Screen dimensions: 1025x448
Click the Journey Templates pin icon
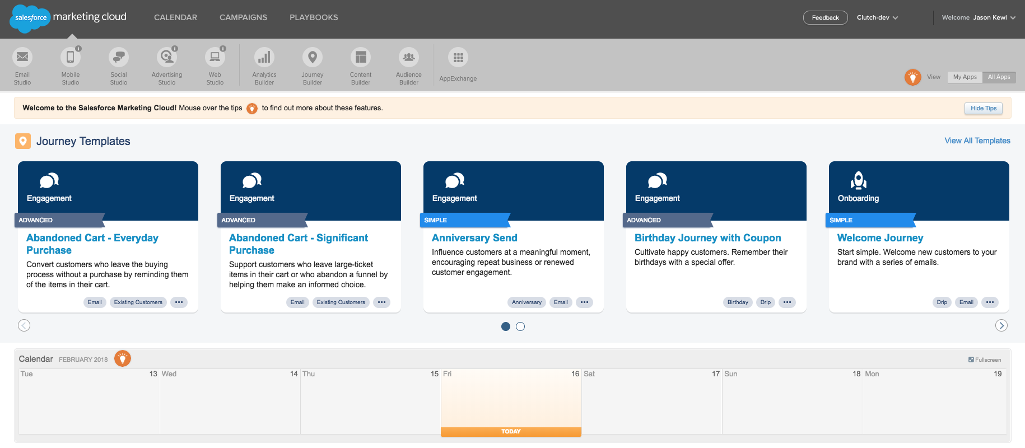point(23,141)
